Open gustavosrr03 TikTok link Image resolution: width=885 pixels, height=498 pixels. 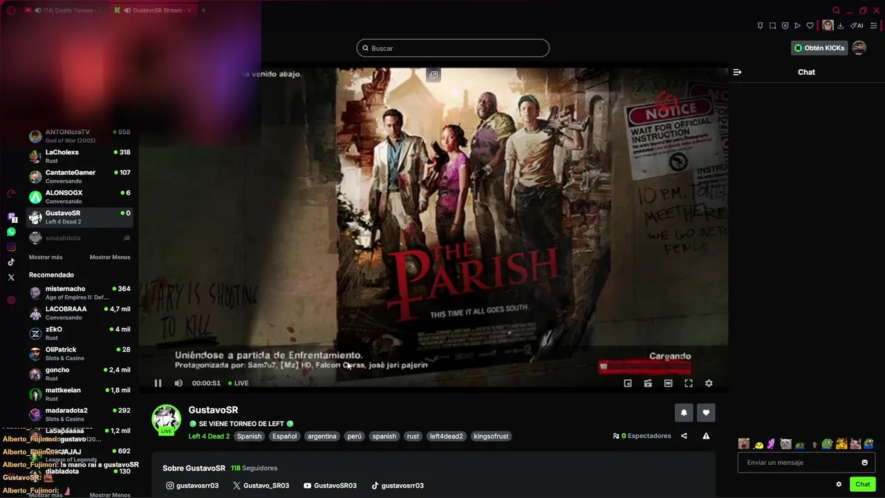(x=398, y=486)
